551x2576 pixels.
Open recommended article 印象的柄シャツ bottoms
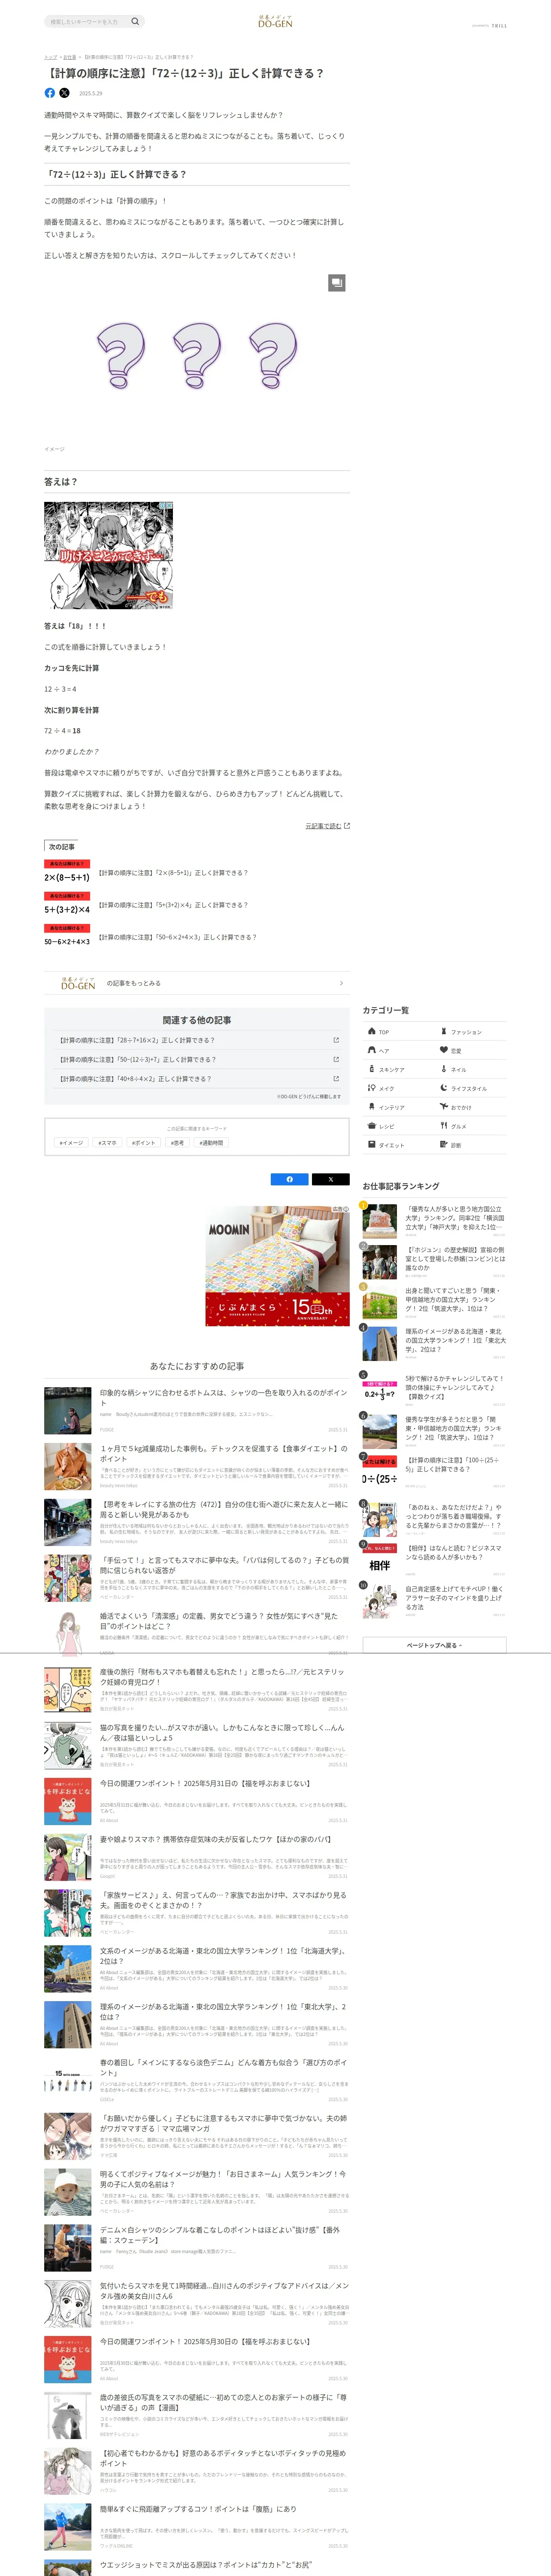tap(197, 1410)
